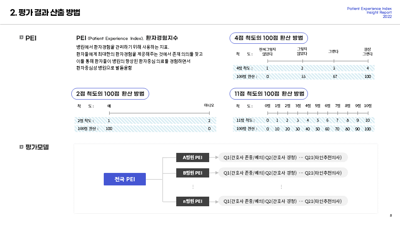
Task: Select the A병원 PEI dark box
Action: [x=192, y=157]
